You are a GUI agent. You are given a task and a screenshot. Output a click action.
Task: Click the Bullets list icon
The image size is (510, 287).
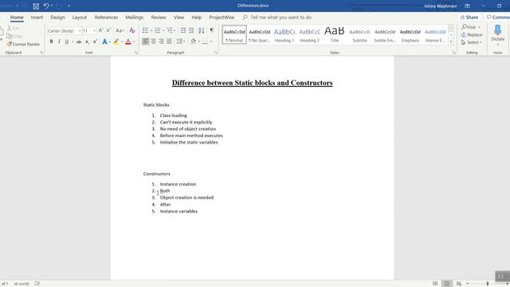point(145,30)
